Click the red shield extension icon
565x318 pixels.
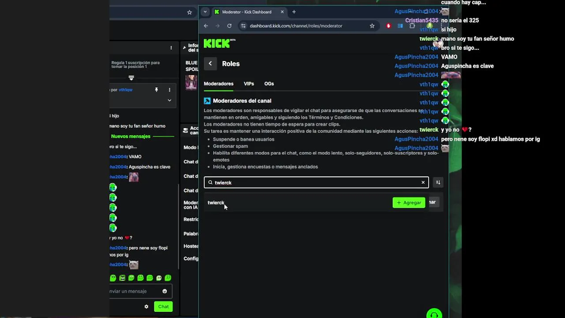tap(388, 26)
